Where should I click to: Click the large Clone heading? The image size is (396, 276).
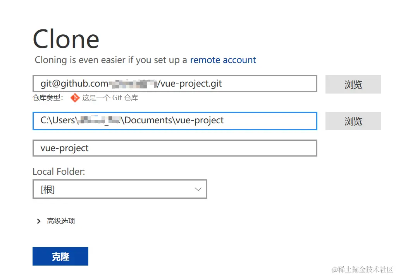tap(66, 39)
